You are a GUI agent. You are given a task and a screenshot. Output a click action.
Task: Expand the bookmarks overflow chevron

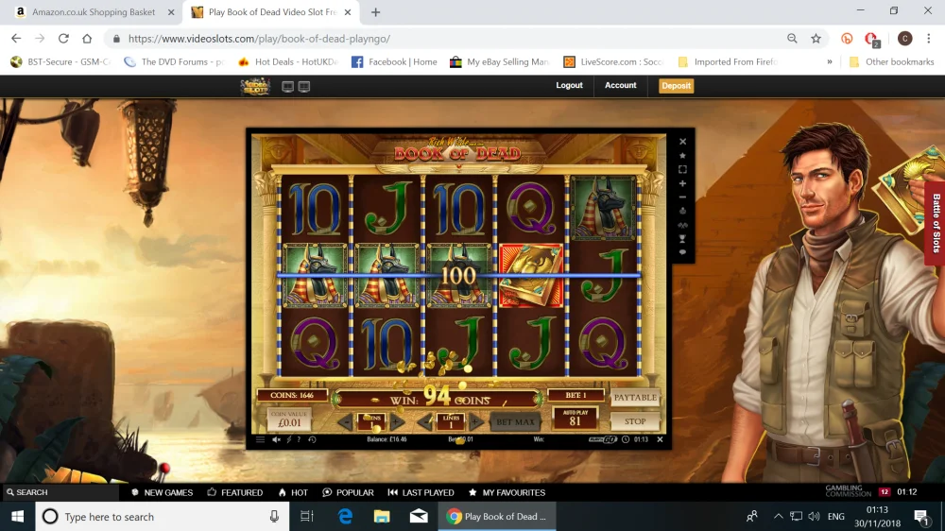click(830, 61)
